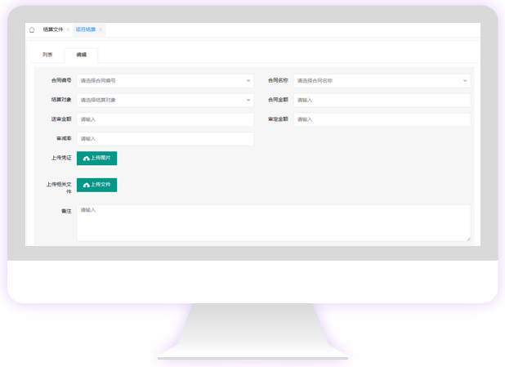Switch to the 项目结算 tab

click(x=86, y=29)
